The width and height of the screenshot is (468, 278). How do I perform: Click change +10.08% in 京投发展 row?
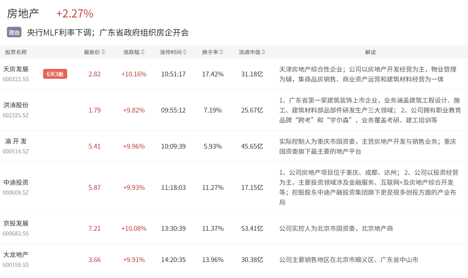tap(134, 228)
